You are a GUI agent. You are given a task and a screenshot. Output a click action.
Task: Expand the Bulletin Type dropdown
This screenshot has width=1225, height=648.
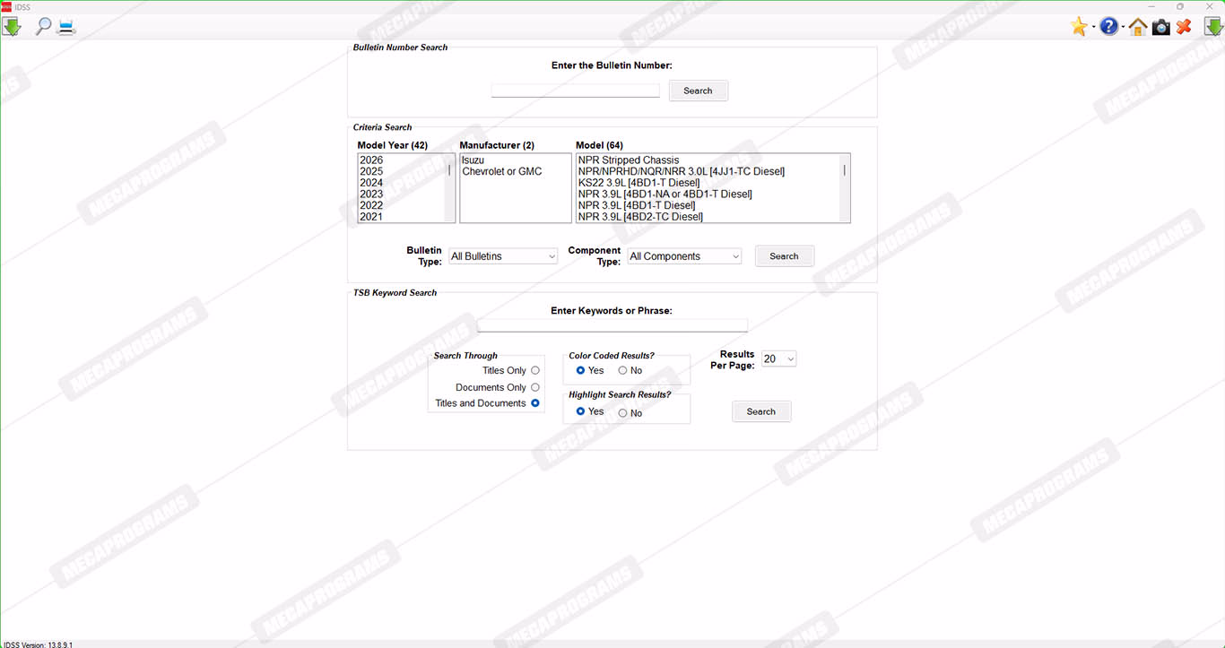(x=503, y=256)
